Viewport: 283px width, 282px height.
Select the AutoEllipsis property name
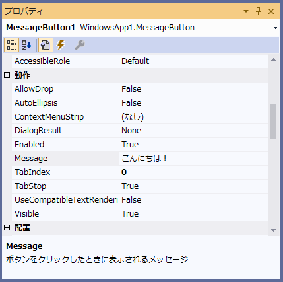coord(36,103)
